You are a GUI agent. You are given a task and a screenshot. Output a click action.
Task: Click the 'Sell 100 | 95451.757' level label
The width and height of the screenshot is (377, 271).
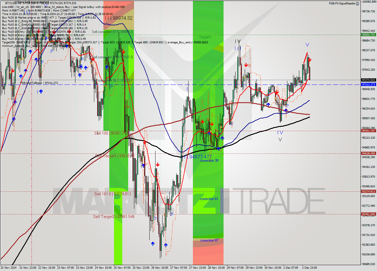coord(111,133)
